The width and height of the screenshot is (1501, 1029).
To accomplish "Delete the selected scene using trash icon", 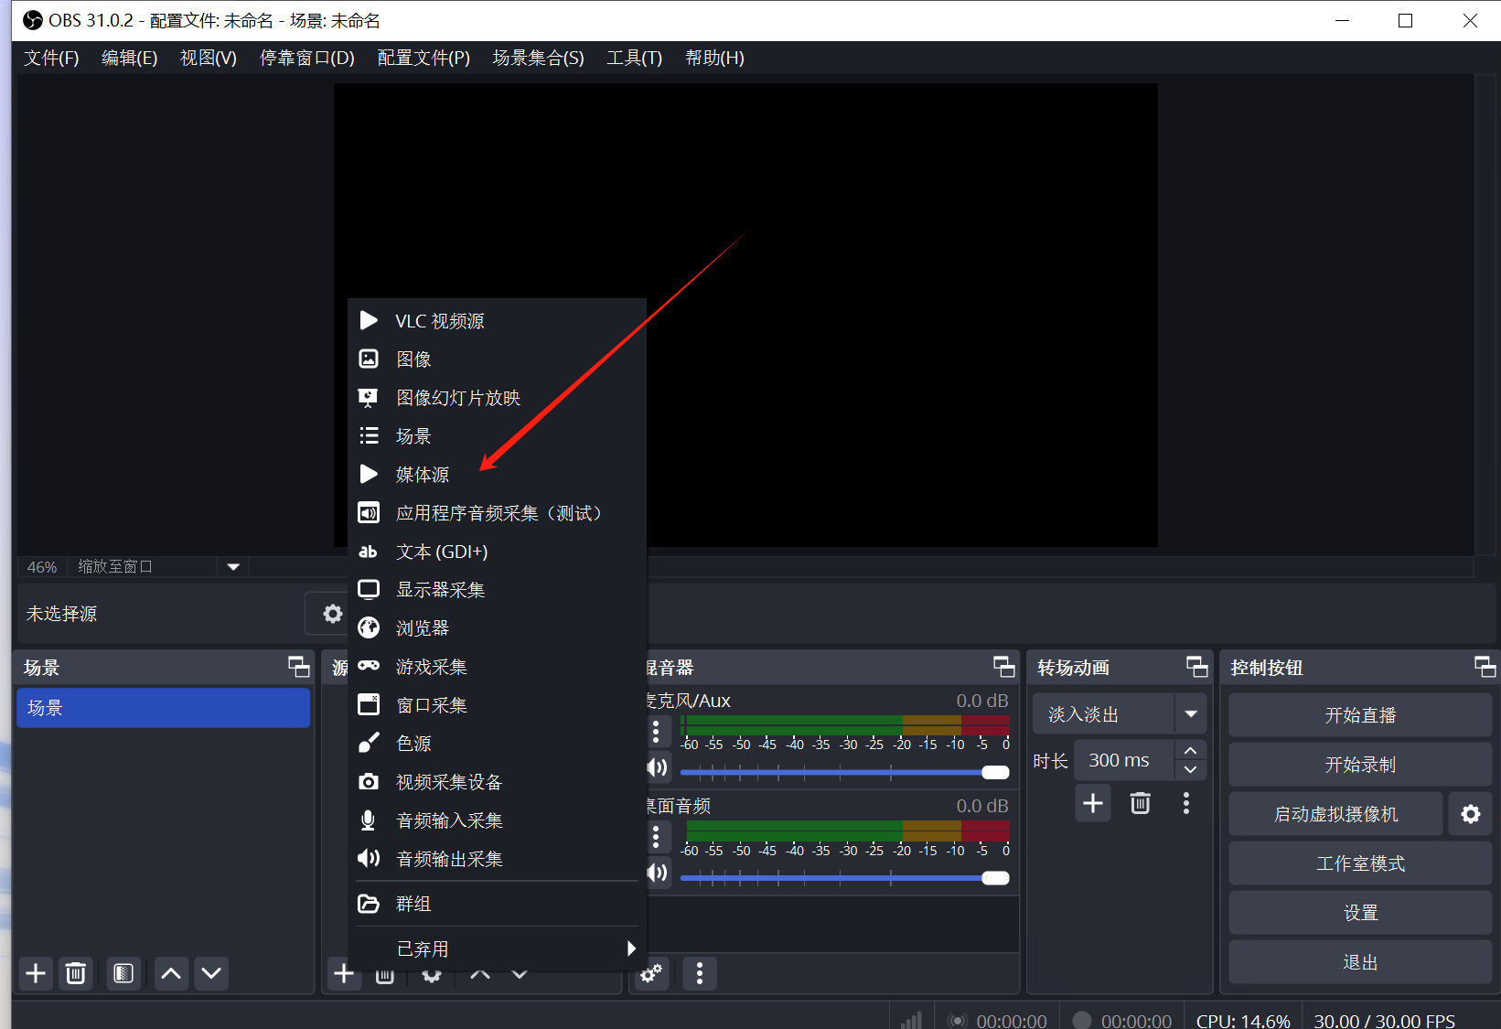I will (76, 973).
